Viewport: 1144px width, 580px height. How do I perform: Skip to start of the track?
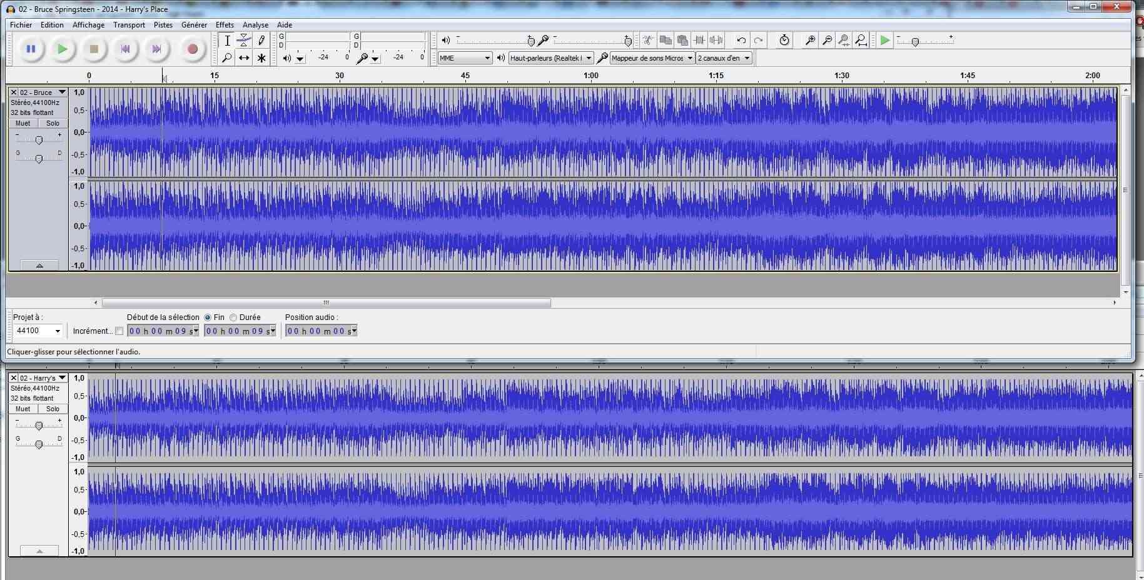pos(125,49)
